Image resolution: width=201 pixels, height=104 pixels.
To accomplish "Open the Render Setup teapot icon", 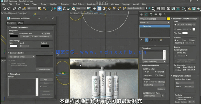I will coord(189,9).
